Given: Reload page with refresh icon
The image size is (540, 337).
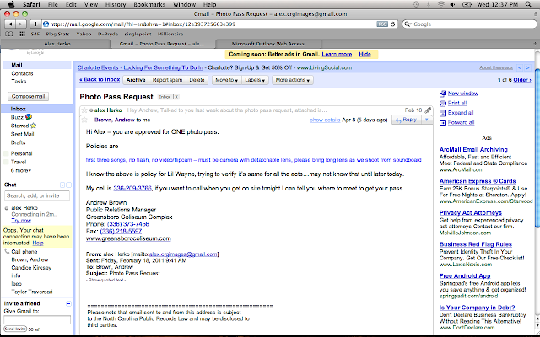Looking at the screenshot, I should pyautogui.click(x=392, y=24).
